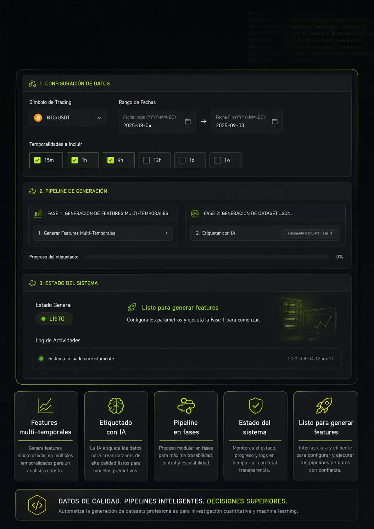The image size is (374, 529).
Task: Enable the 12h timeframe checkbox
Action: click(146, 160)
